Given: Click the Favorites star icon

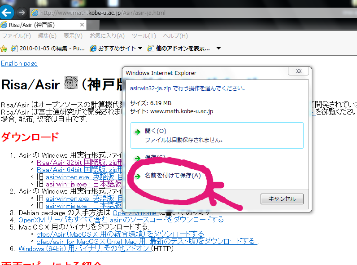Looking at the screenshot, I should pos(4,49).
